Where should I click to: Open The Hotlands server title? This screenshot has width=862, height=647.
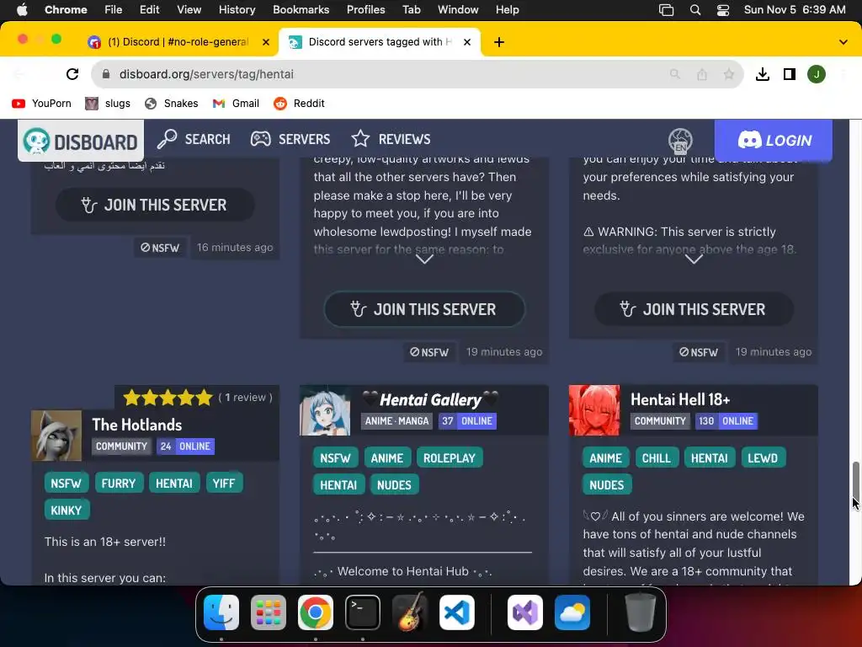137,425
